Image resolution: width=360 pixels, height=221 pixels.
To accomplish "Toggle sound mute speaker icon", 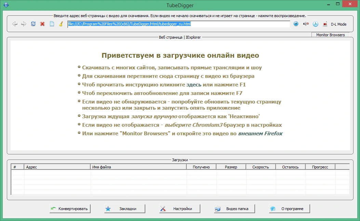I will tap(306, 24).
